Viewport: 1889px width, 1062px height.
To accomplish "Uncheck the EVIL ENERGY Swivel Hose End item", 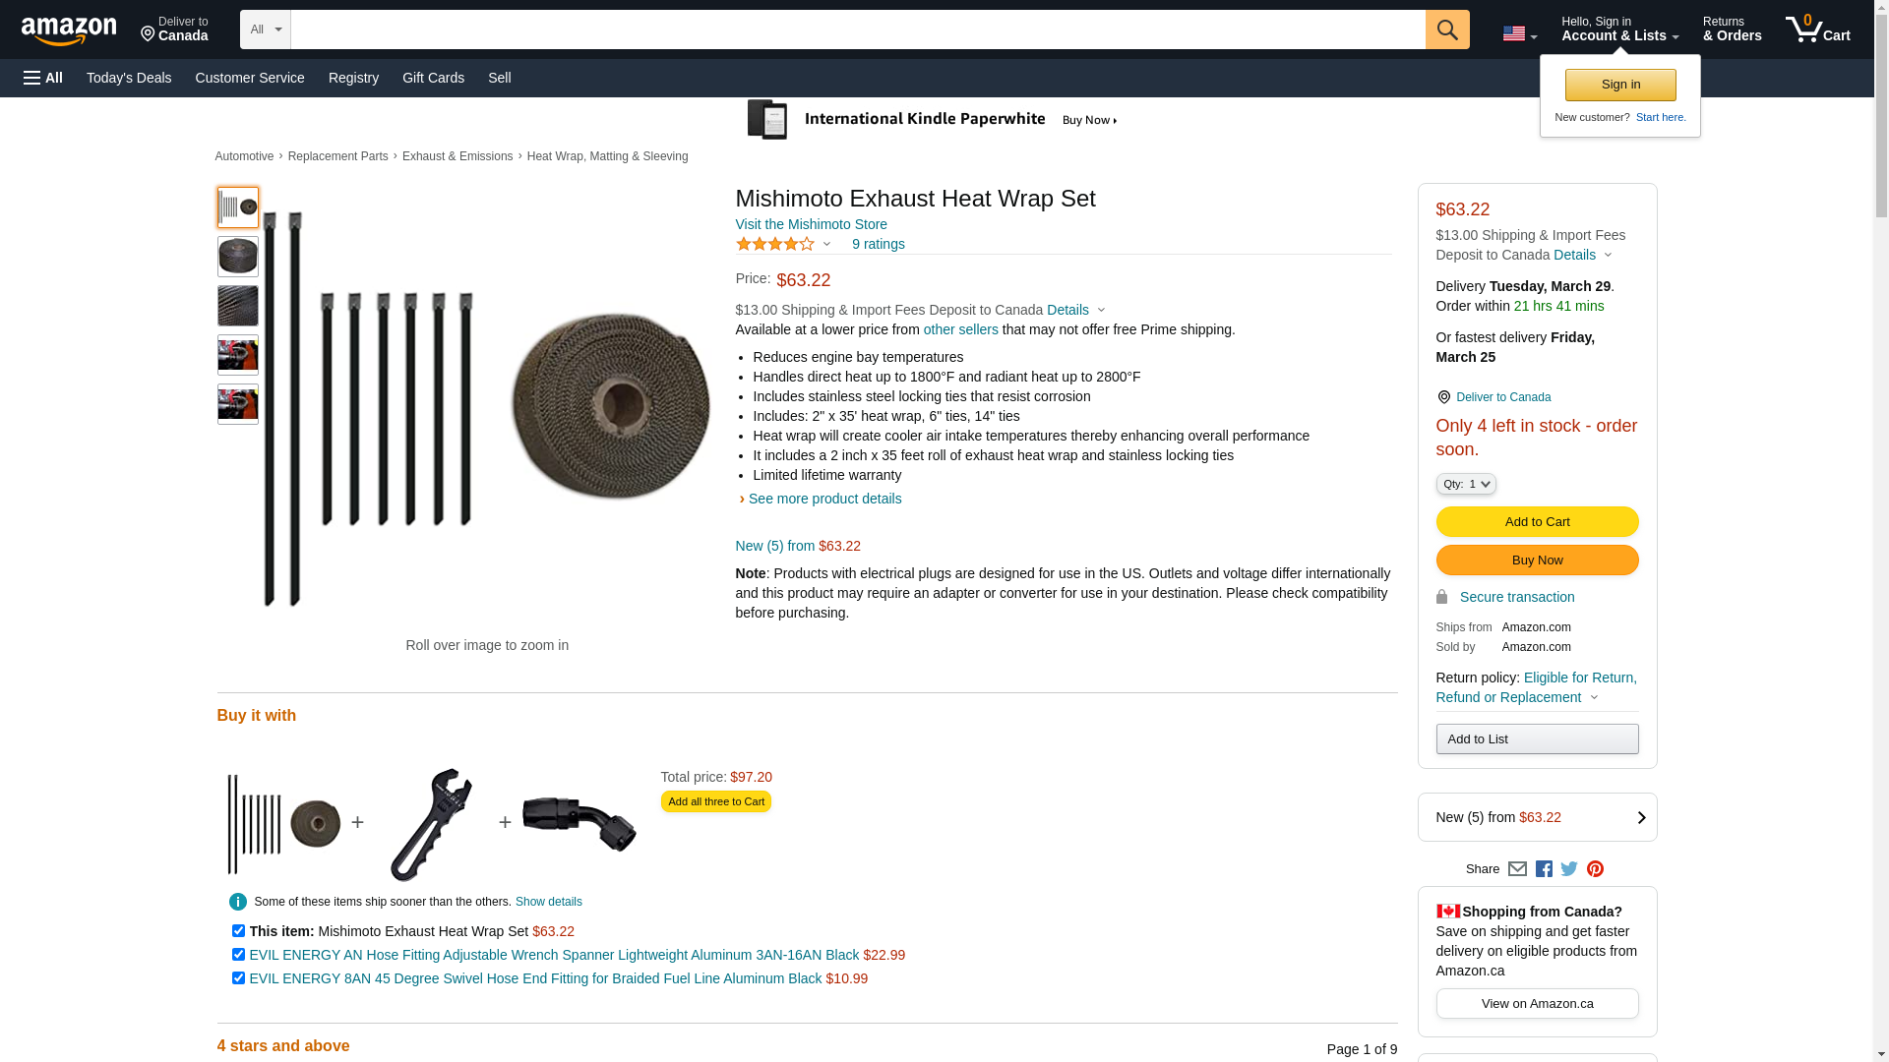I will 238,978.
